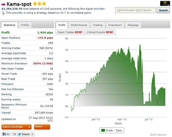Focus the Signal Provider Quick Search field
This screenshot has width=172, height=137.
coord(135,10)
